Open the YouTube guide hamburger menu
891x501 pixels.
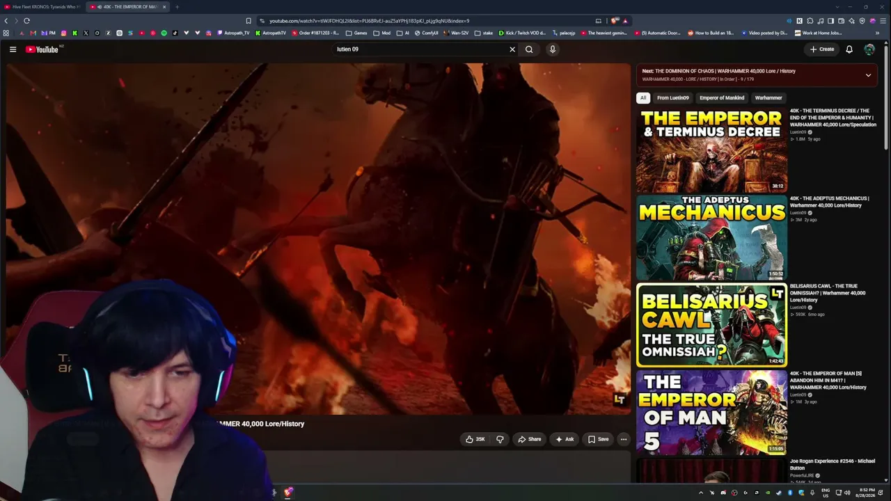pyautogui.click(x=13, y=49)
